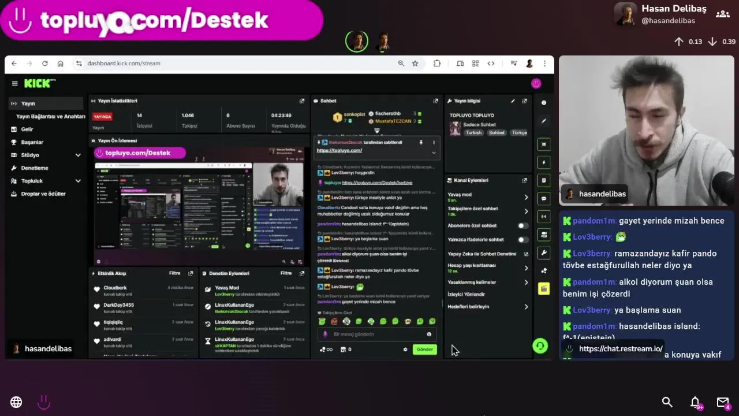Pop out the Denetim Eylemleri panel
Image resolution: width=739 pixels, height=416 pixels.
click(x=301, y=273)
